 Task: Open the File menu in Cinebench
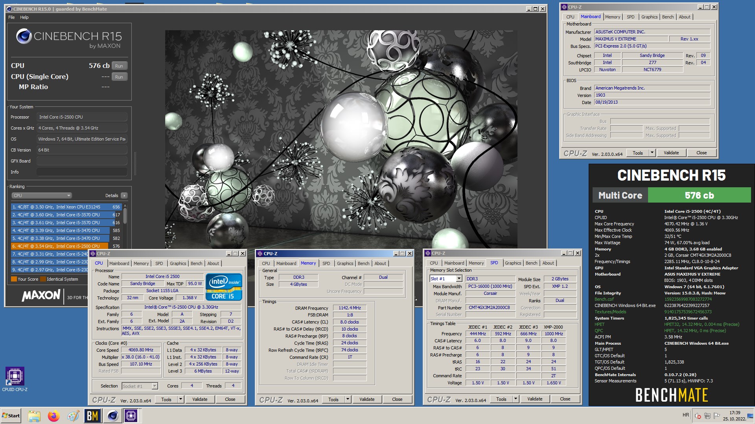click(11, 17)
